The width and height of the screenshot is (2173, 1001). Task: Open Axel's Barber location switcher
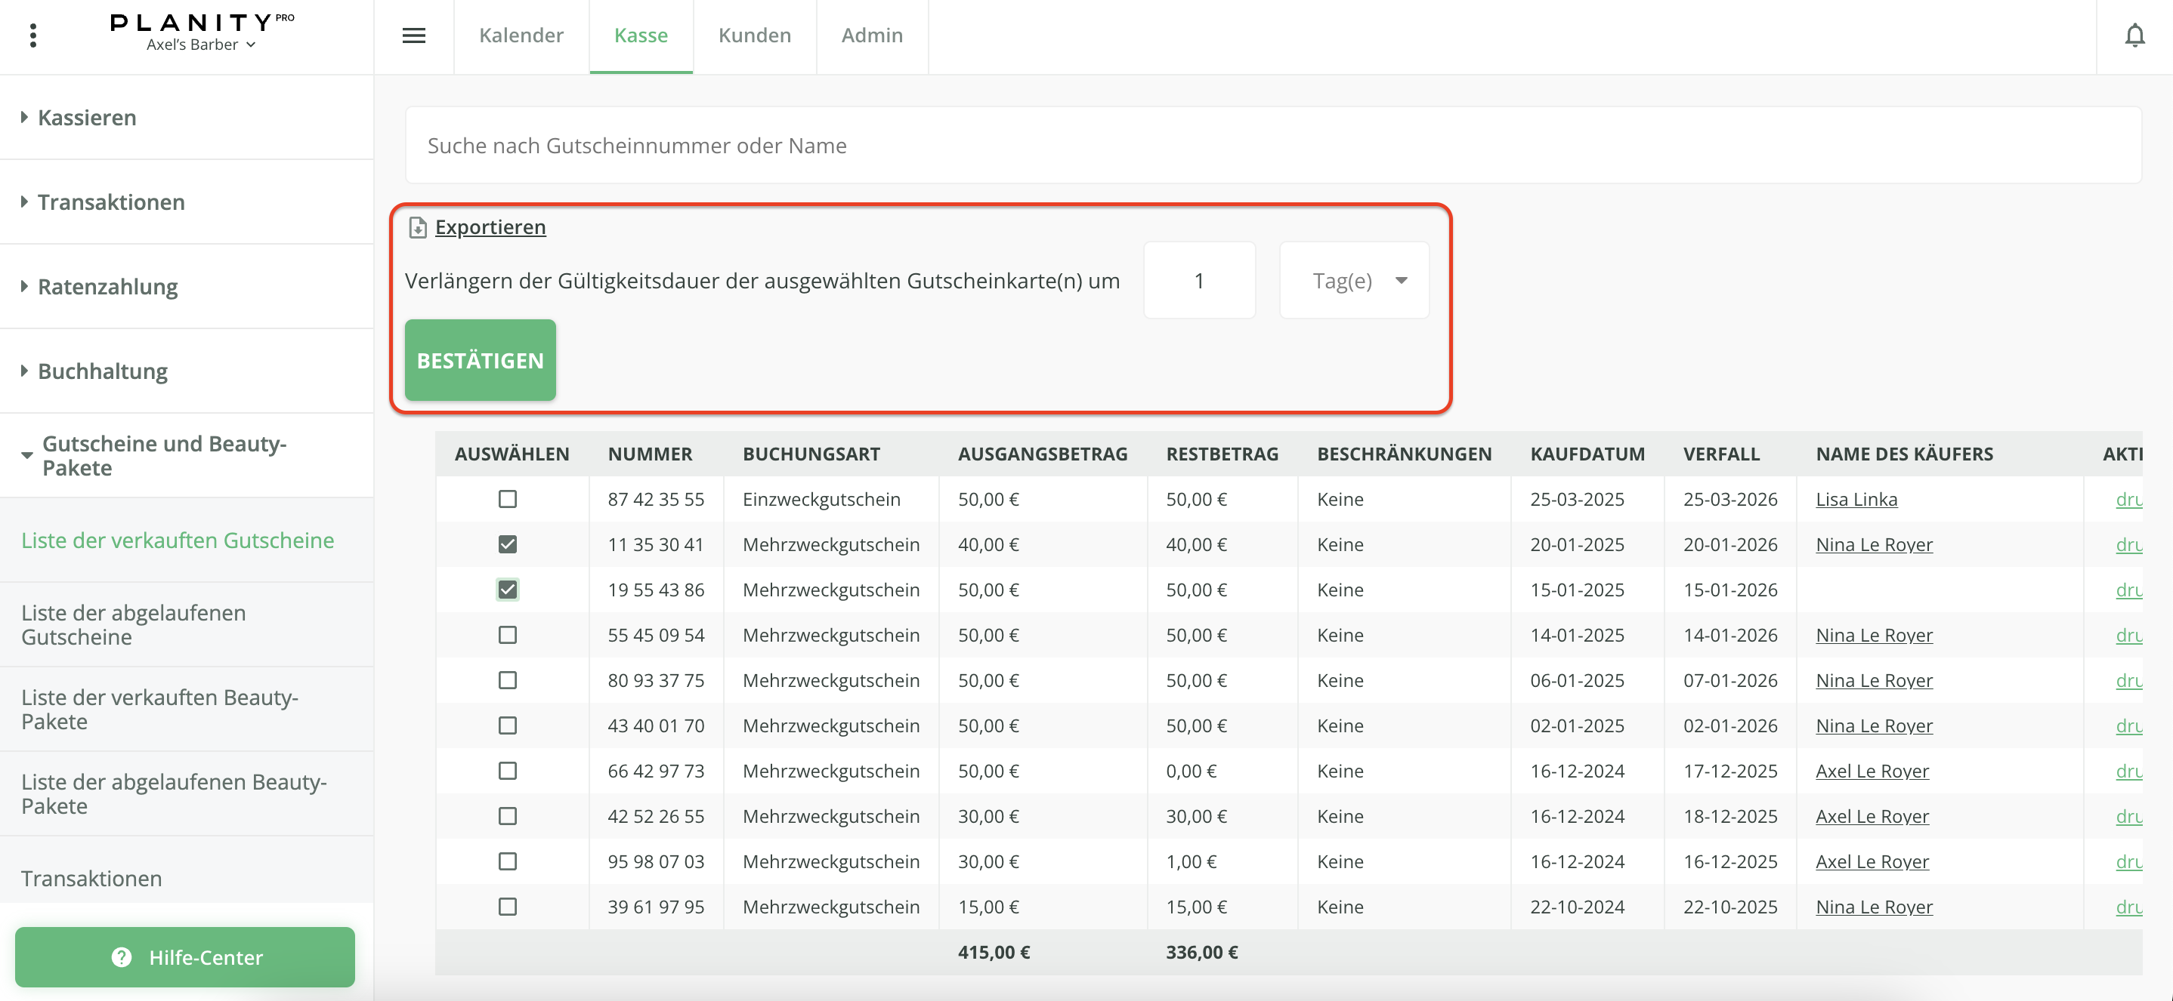(x=201, y=45)
